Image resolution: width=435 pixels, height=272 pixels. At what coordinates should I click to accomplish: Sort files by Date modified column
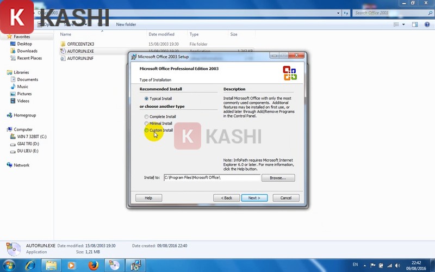tap(161, 34)
